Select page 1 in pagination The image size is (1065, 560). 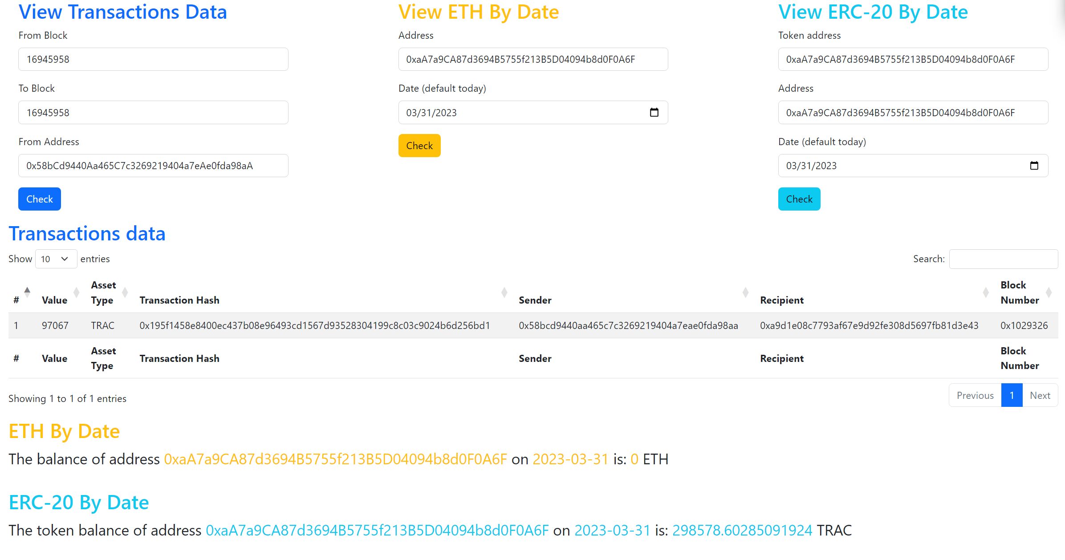pyautogui.click(x=1012, y=395)
